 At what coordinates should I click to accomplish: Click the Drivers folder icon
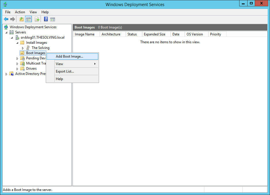point(22,69)
